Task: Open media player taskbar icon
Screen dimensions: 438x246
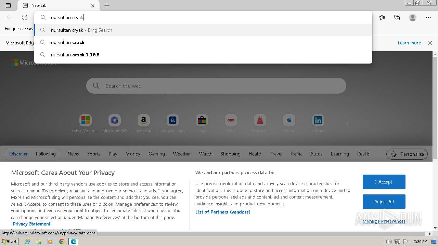Action: (50, 242)
